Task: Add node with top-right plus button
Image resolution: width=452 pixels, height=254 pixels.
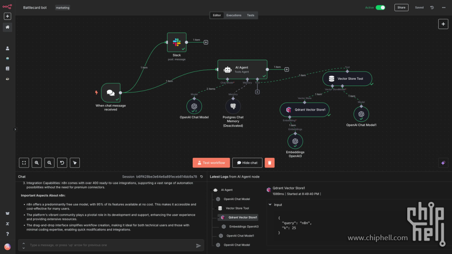Action: (x=443, y=24)
